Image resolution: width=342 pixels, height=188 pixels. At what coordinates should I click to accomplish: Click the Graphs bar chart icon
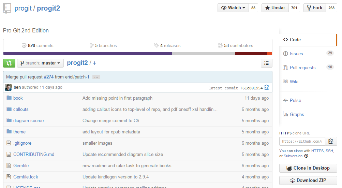pos(285,114)
